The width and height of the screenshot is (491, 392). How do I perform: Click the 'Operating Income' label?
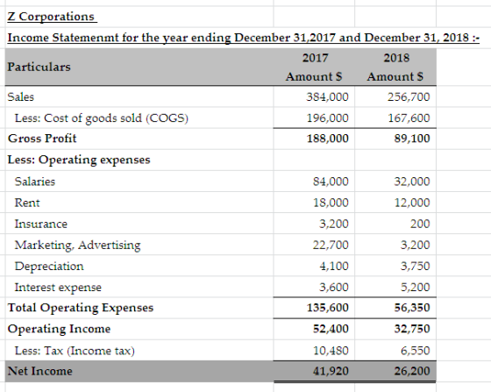(59, 330)
